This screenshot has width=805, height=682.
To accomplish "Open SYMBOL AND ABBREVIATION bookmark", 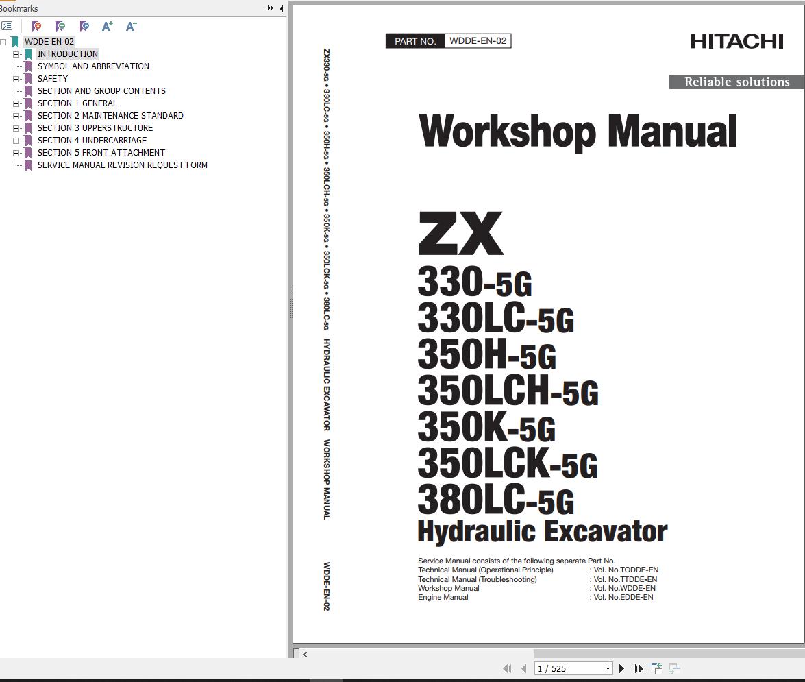I will point(93,66).
